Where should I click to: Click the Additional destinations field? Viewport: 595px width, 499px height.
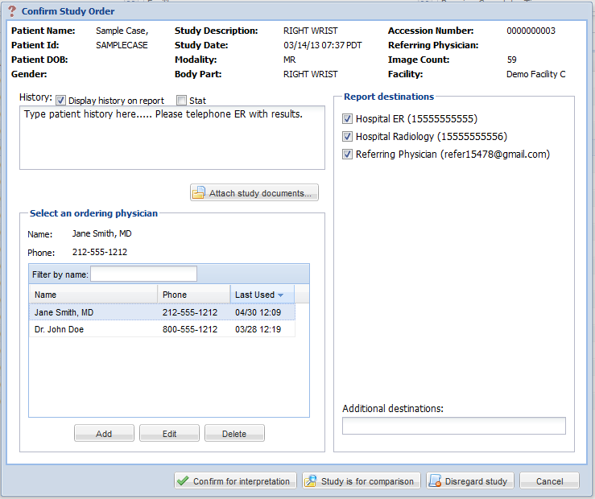tap(454, 426)
